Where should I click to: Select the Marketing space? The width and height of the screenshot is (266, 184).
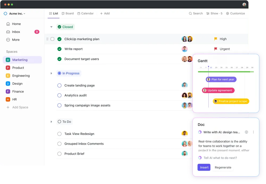pos(22,60)
